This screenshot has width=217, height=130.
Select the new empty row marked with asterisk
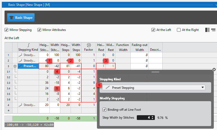coord(8,110)
